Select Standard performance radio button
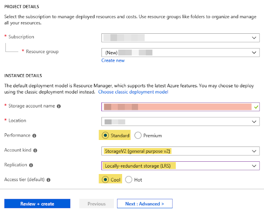The image size is (264, 214). (105, 135)
